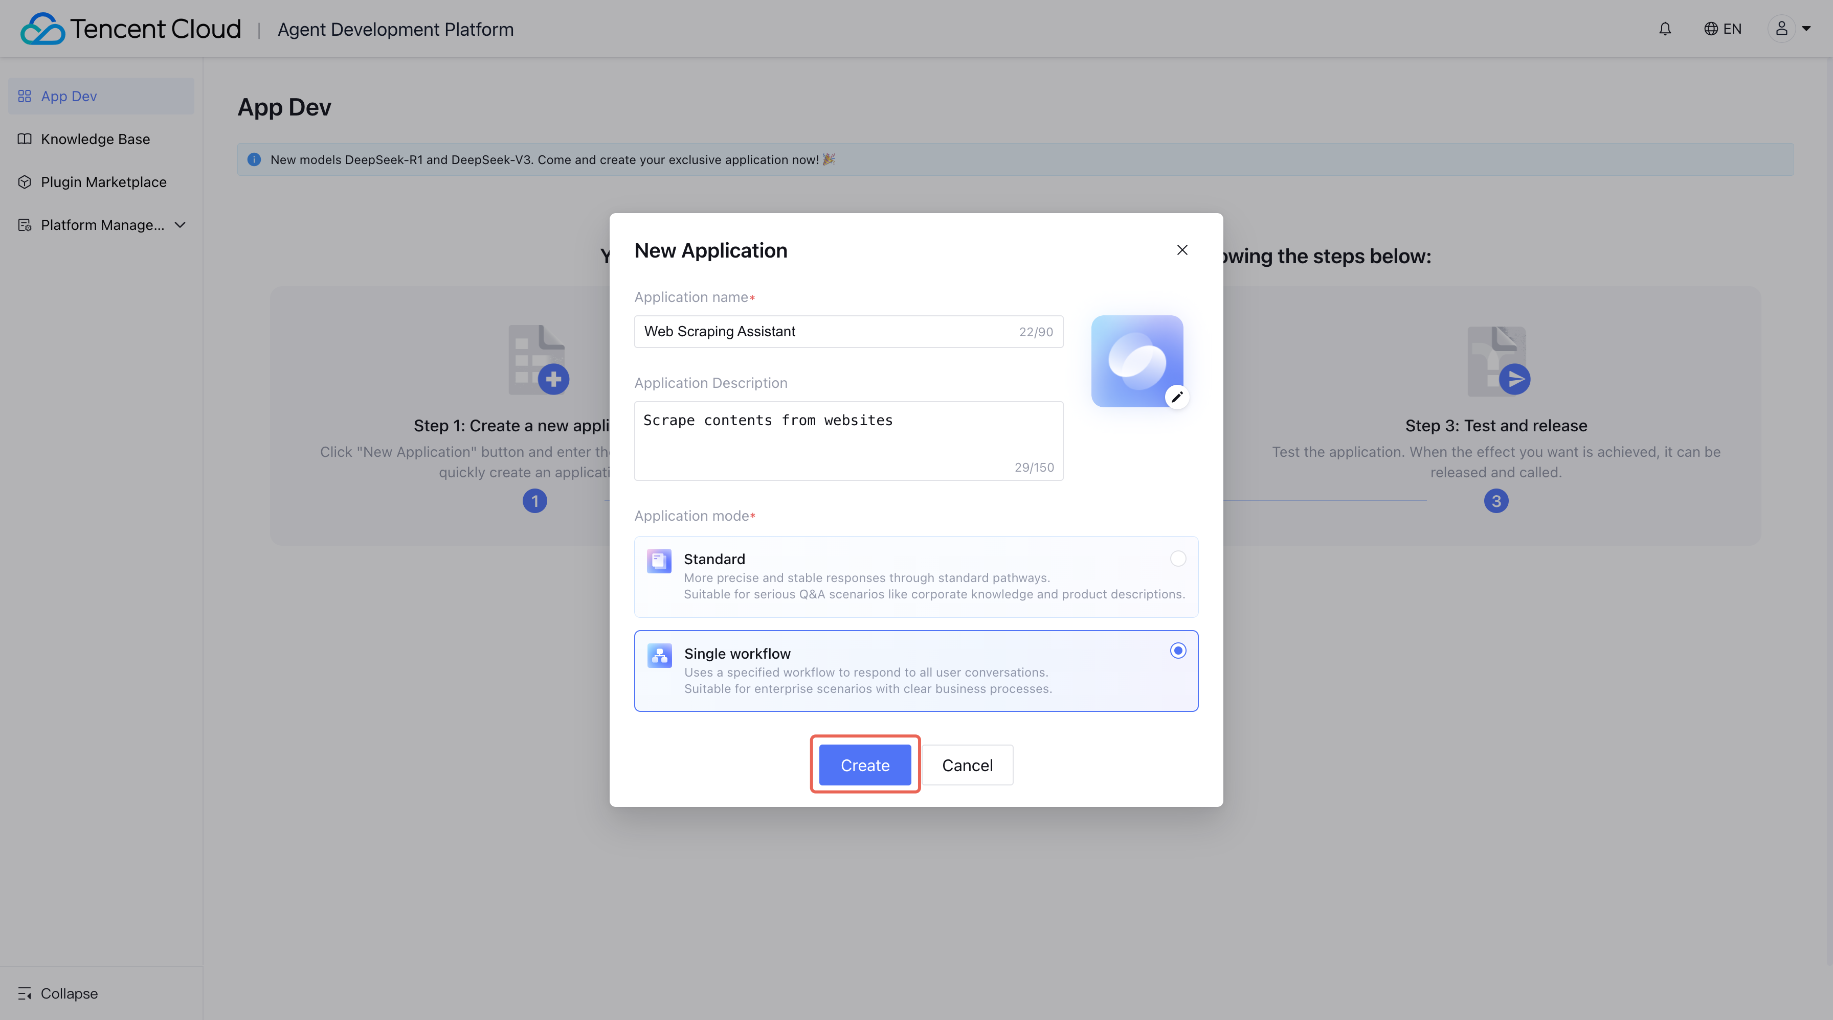Screen dimensions: 1833x1020
Task: Open the EN language selector
Action: coord(1732,29)
